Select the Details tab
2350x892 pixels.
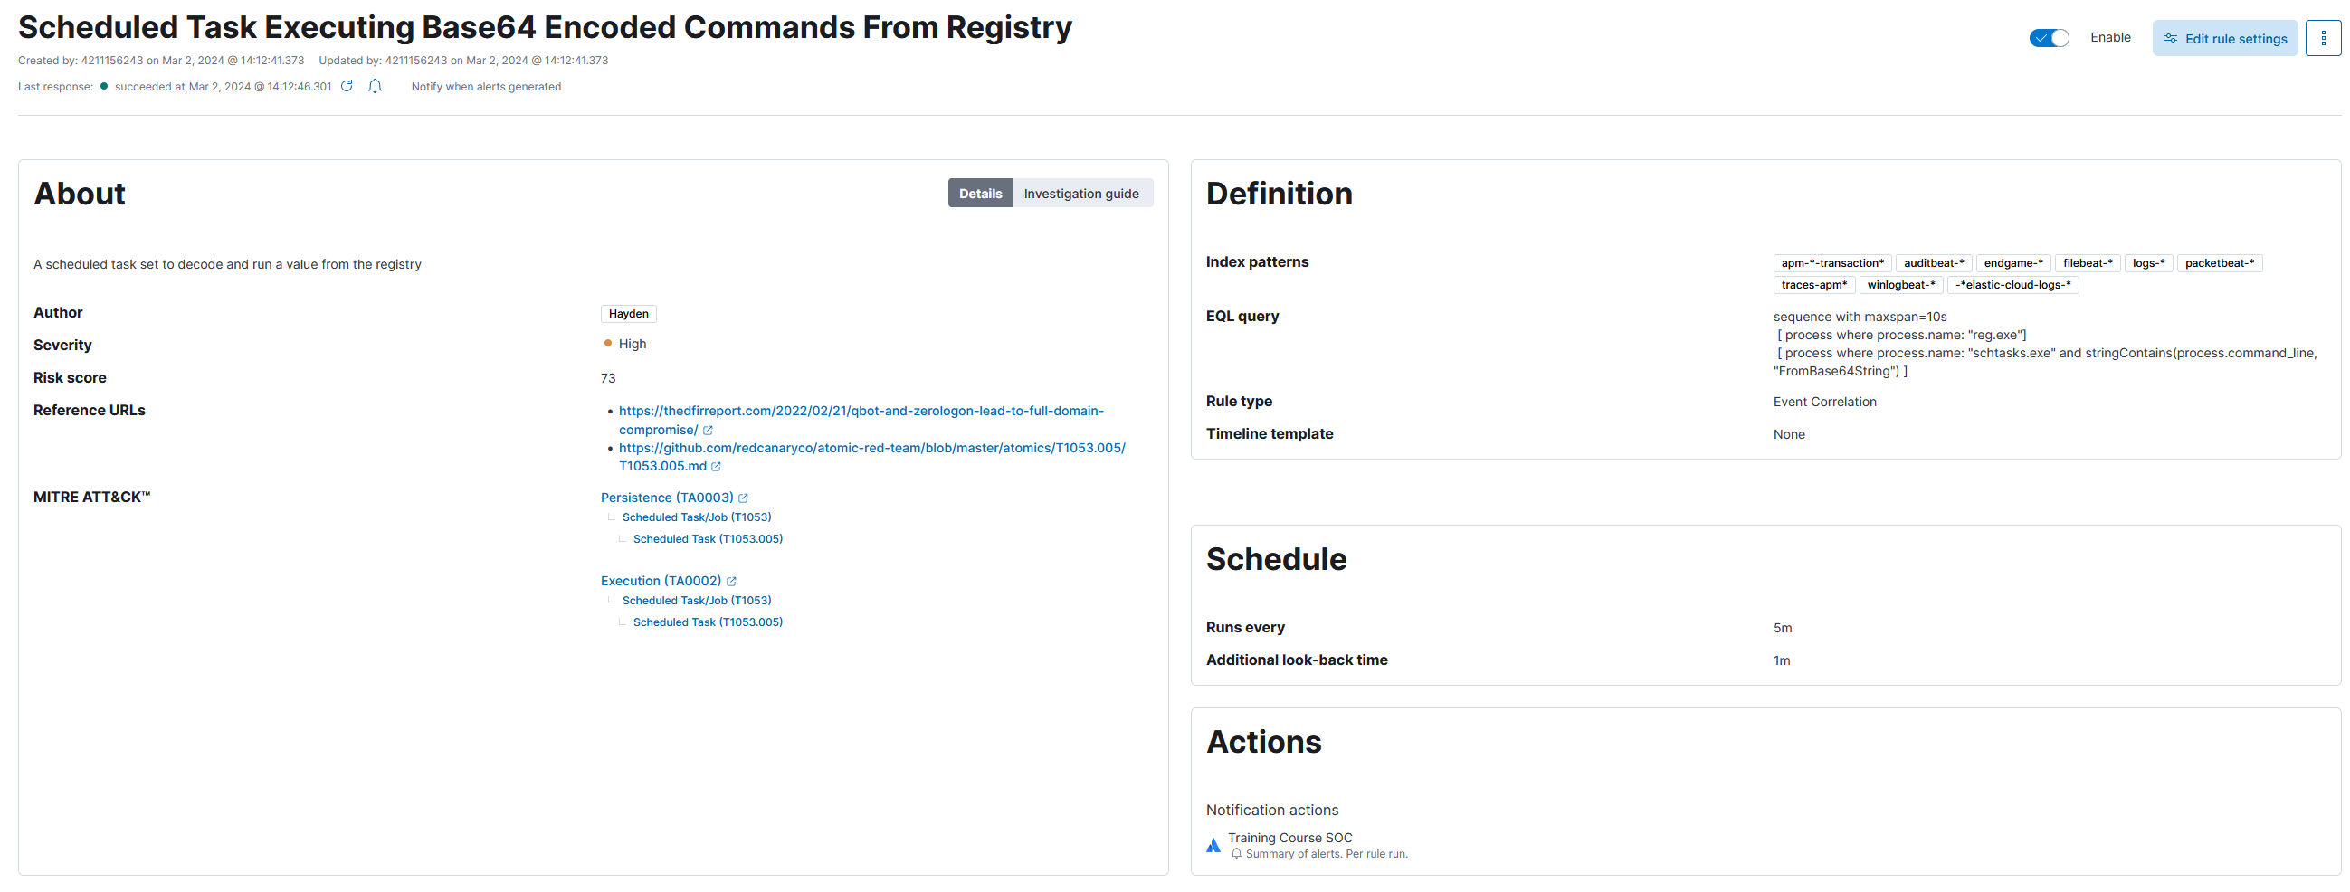coord(980,194)
